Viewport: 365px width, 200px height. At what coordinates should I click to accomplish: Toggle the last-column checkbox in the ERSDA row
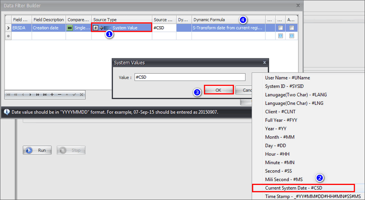292,27
